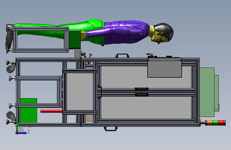Click the blue Z axis of the triad
This screenshot has height=150, width=231.
(22, 133)
